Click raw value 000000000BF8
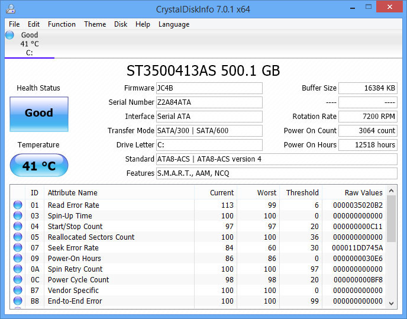 pos(358,279)
